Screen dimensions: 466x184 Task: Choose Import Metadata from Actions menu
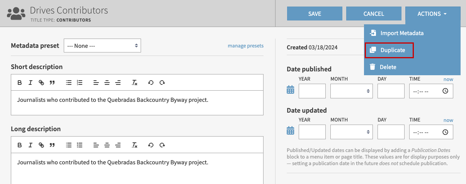tap(402, 33)
